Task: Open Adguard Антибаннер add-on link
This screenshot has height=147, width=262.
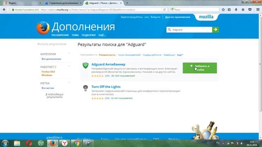Action: 108,65
